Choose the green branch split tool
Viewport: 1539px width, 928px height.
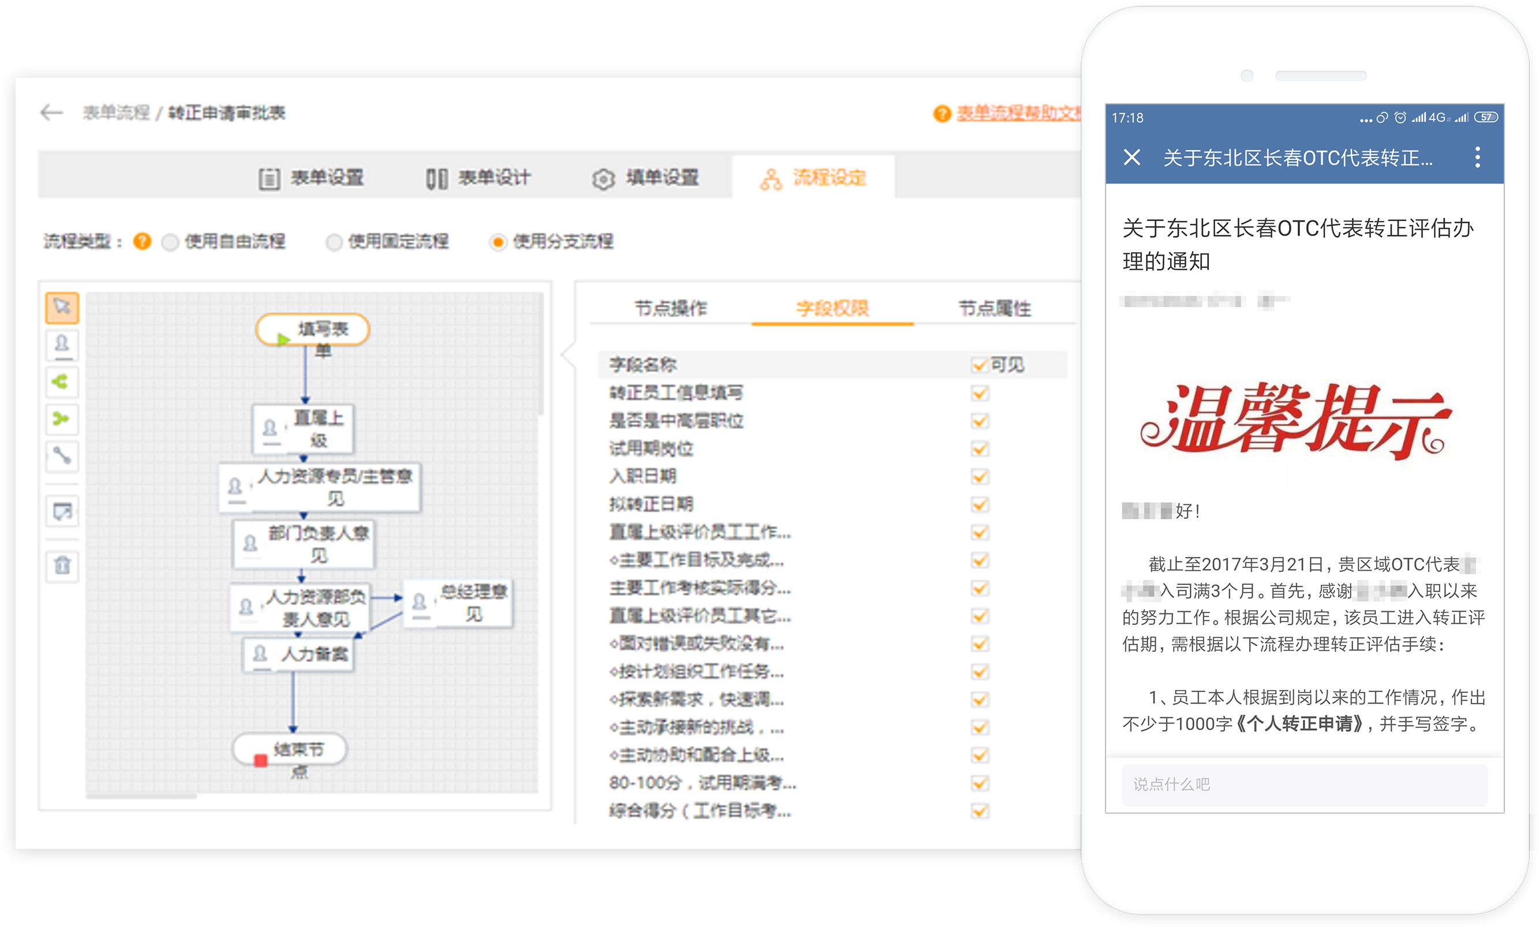point(62,381)
